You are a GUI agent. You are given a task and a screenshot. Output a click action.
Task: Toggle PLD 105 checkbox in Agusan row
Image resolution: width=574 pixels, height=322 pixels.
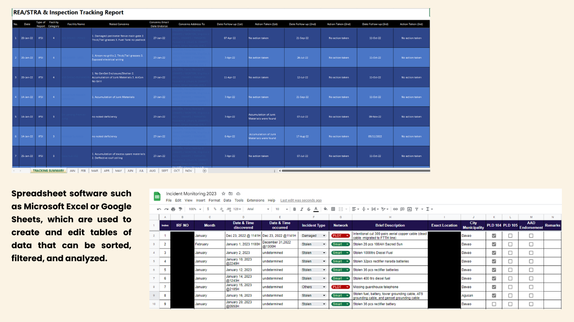click(x=510, y=296)
